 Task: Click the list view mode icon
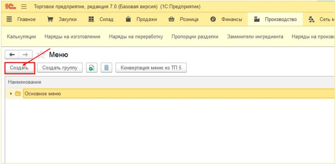pos(106,68)
